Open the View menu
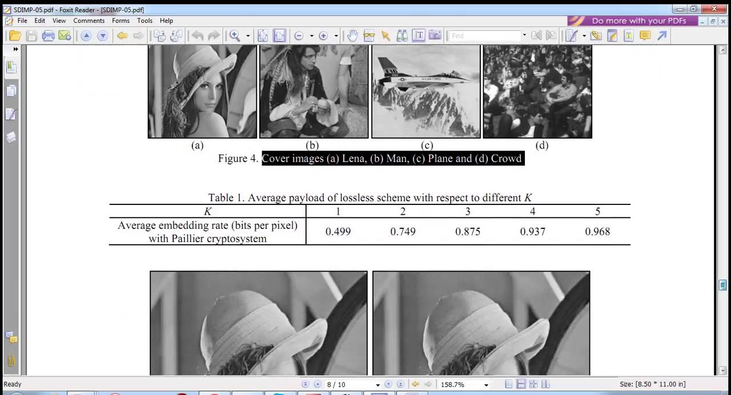The image size is (731, 395). (x=59, y=21)
